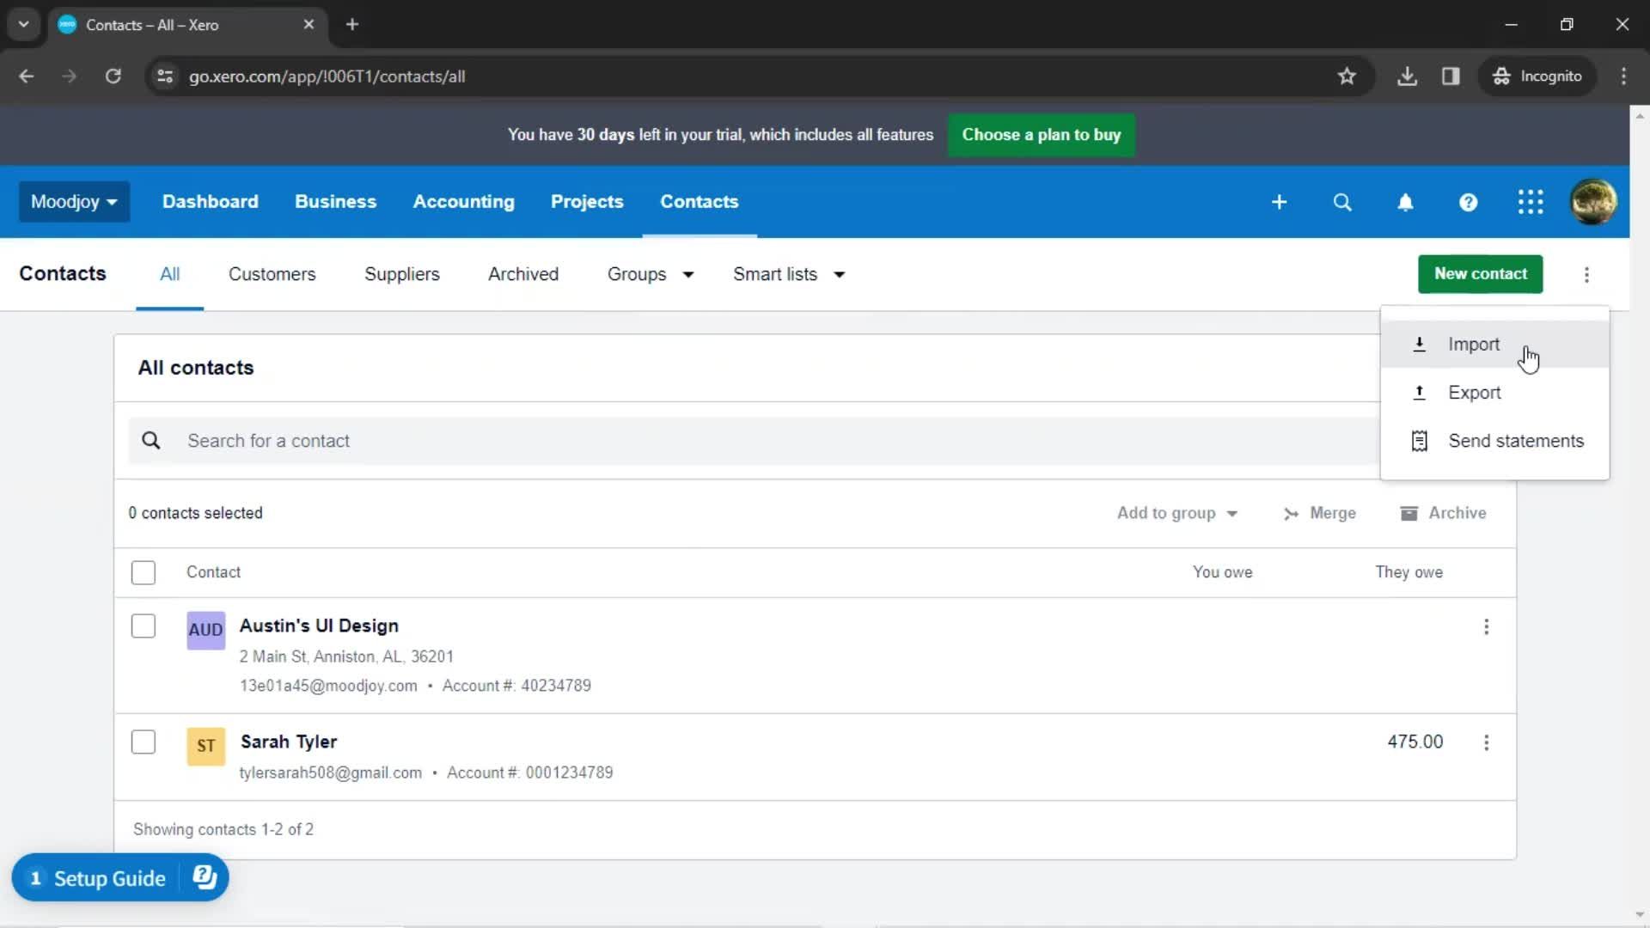This screenshot has height=928, width=1650.
Task: Open the Austin's UI Design contact
Action: tap(319, 626)
